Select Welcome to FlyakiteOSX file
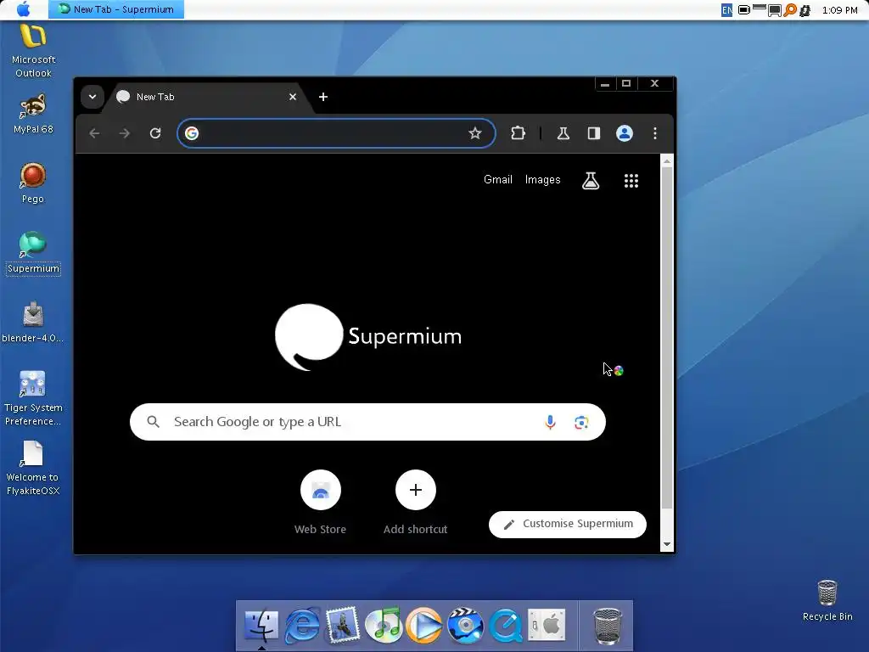869x652 pixels. pos(33,468)
